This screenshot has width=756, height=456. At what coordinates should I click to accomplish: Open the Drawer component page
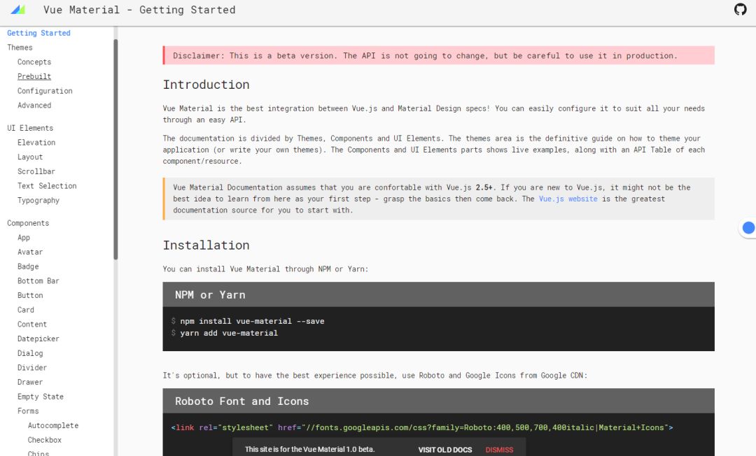(x=30, y=382)
